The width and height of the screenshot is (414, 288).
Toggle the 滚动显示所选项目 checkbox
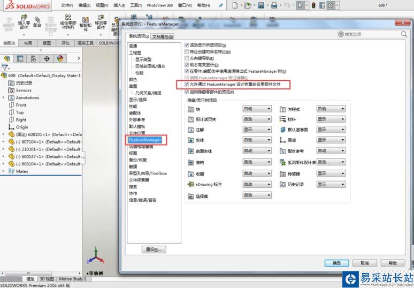click(x=187, y=45)
